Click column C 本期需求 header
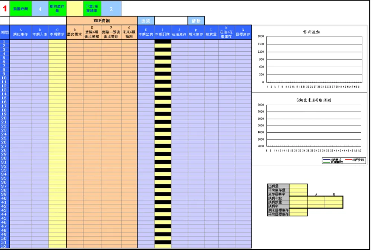This screenshot has height=251, width=373. click(x=57, y=32)
